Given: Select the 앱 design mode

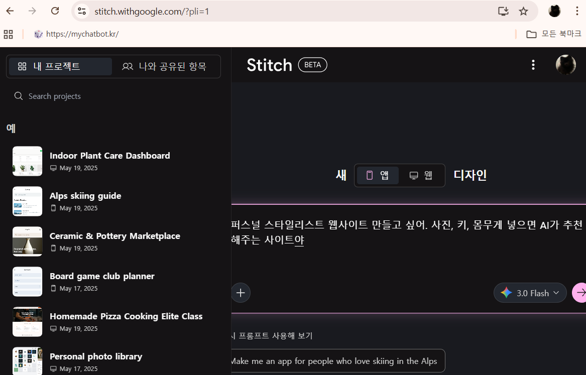Looking at the screenshot, I should (x=378, y=175).
